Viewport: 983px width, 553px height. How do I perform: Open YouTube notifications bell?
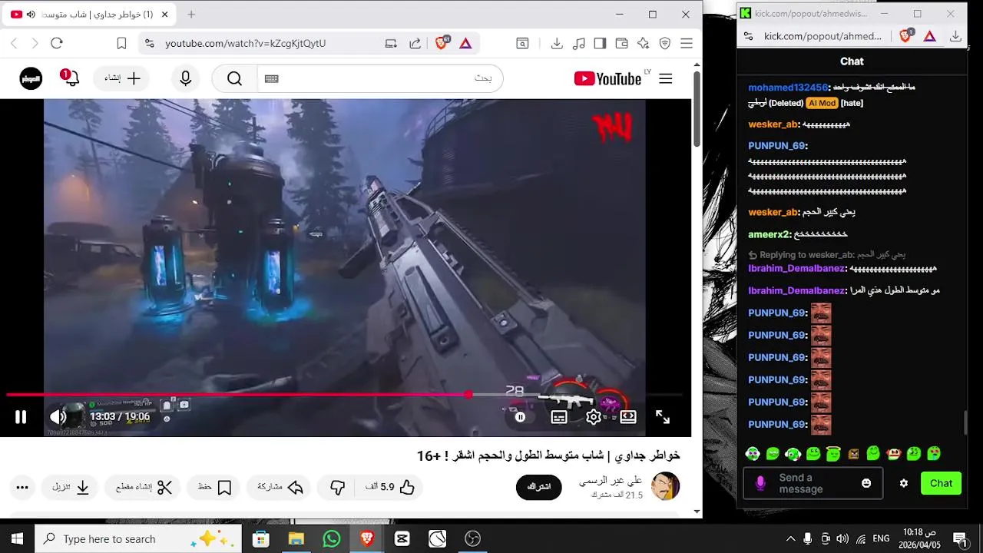pos(71,78)
